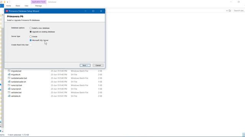
Task: Click validate.sh file icon
Action: pyautogui.click(x=9, y=96)
